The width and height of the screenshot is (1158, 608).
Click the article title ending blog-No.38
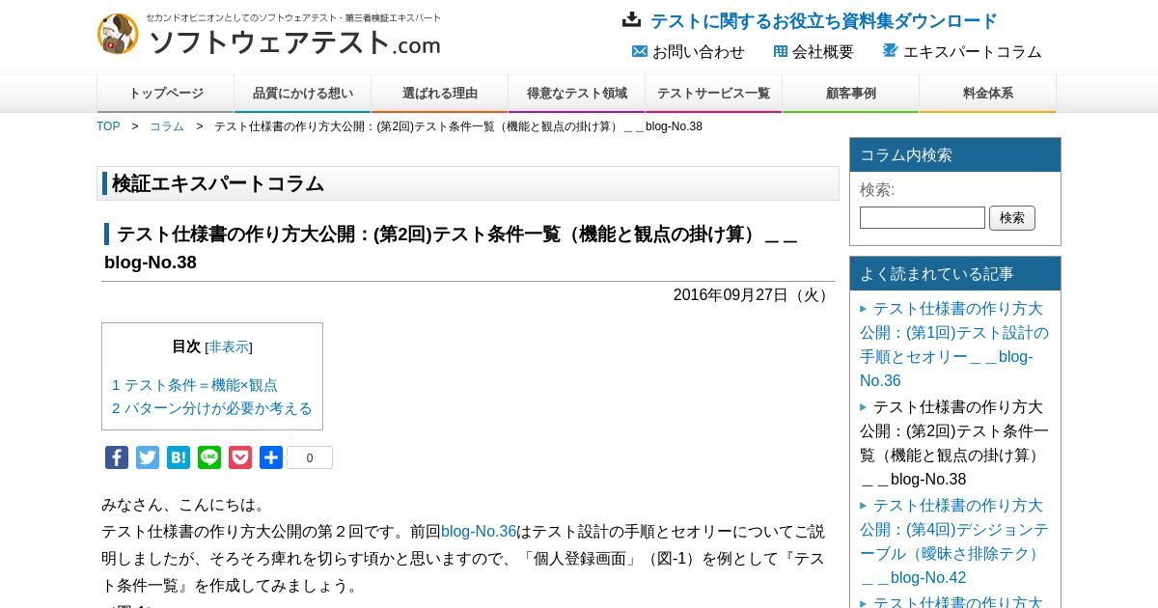452,248
